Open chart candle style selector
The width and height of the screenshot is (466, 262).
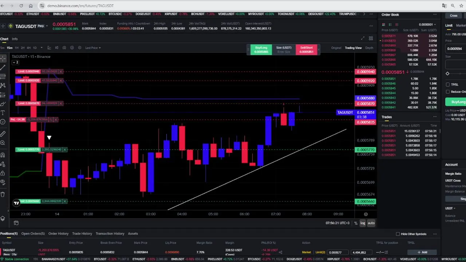pyautogui.click(x=57, y=48)
